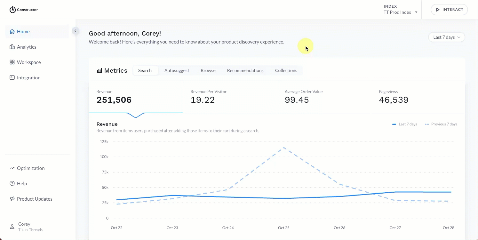This screenshot has height=240, width=478.
Task: Collapse the sidebar with the chevron button
Action: [75, 31]
